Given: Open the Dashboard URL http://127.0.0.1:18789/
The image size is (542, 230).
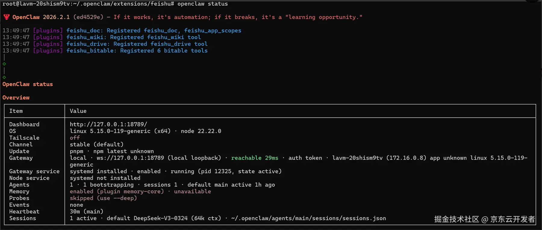Looking at the screenshot, I should pos(108,124).
